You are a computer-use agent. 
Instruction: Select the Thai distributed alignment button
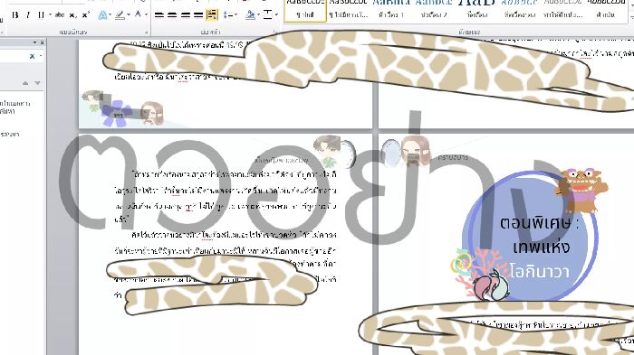tap(211, 15)
